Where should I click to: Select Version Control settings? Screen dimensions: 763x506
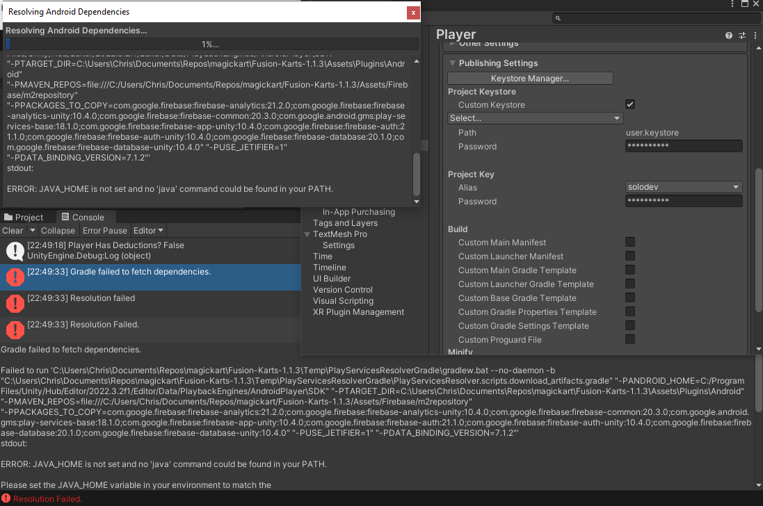click(x=343, y=290)
